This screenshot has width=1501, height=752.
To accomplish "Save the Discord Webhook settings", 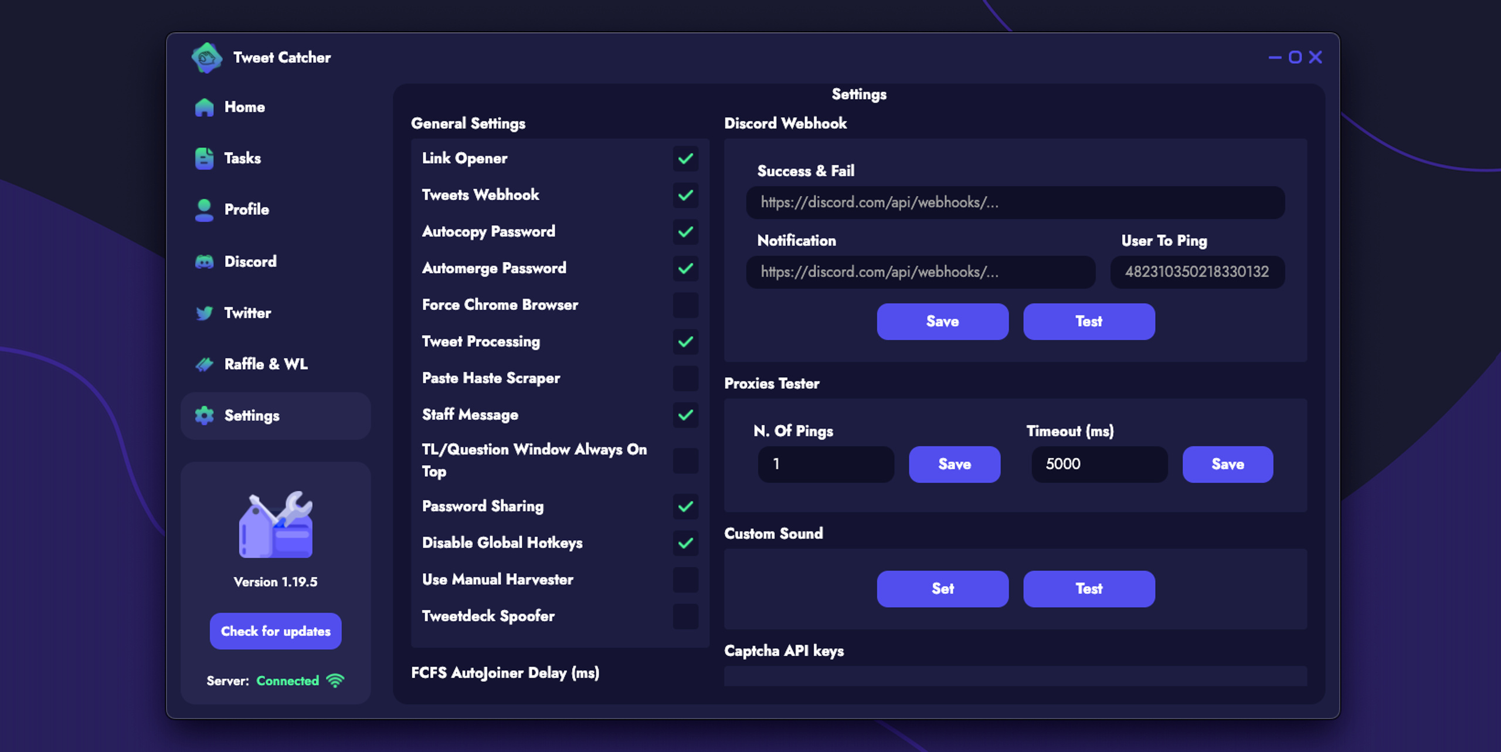I will click(943, 321).
